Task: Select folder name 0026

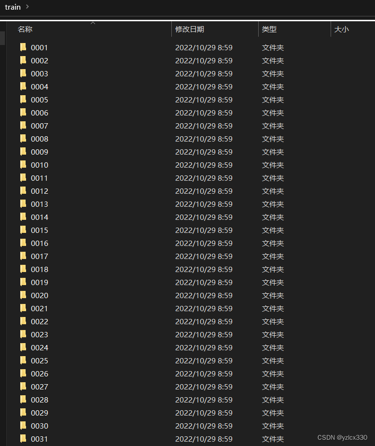Action: pyautogui.click(x=40, y=374)
